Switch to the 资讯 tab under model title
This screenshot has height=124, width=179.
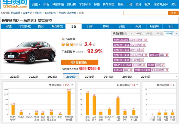click(x=122, y=26)
